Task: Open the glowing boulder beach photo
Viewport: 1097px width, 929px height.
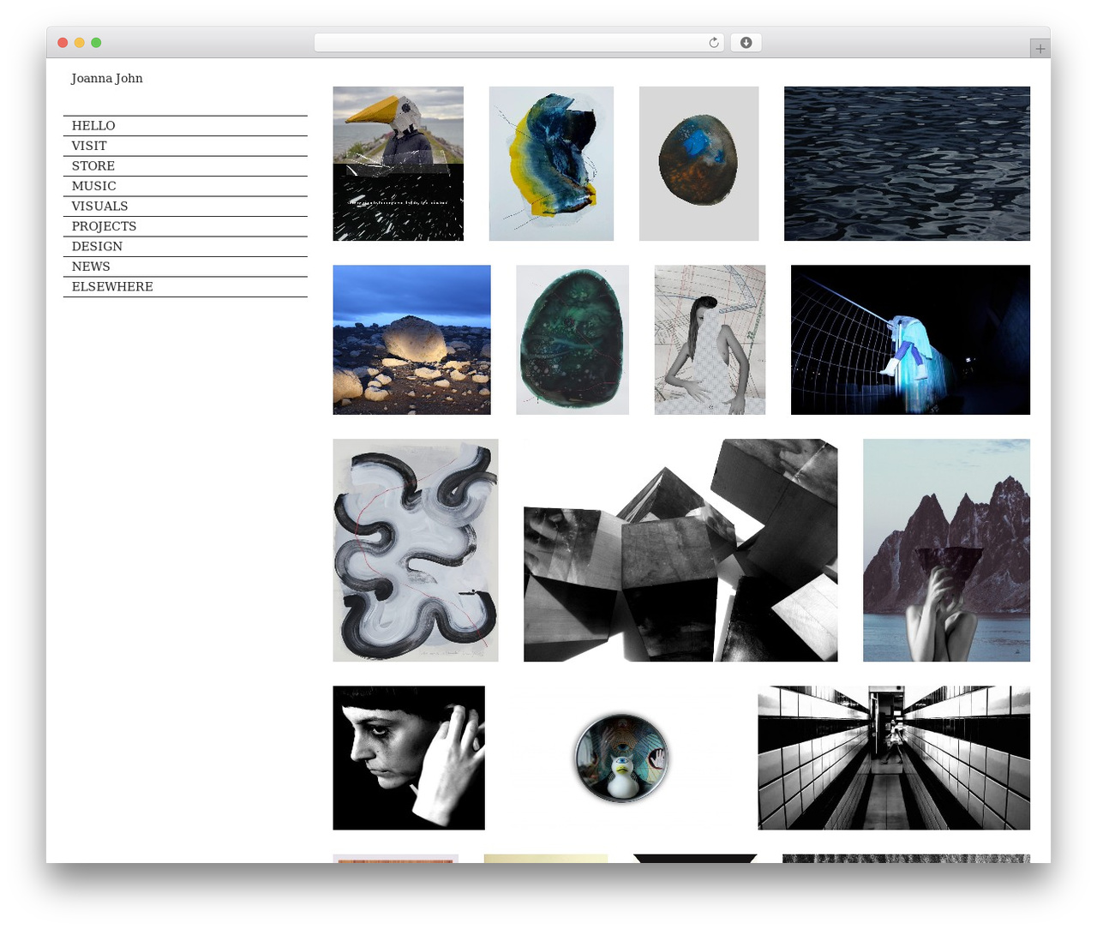Action: click(412, 340)
